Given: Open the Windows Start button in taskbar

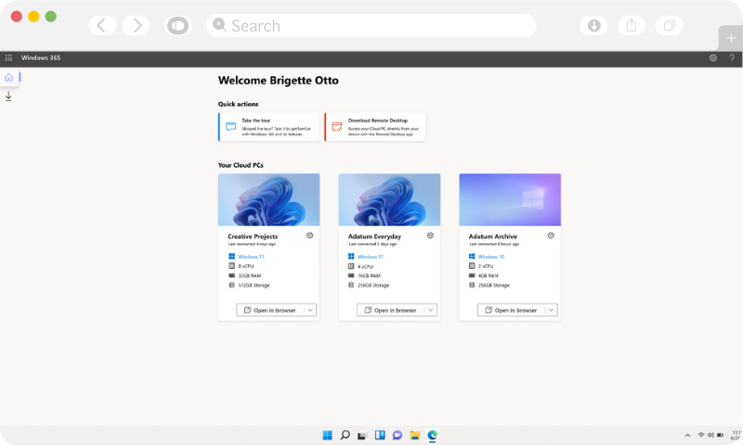Looking at the screenshot, I should tap(328, 435).
